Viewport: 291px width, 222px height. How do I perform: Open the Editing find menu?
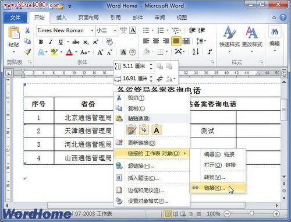[275, 39]
